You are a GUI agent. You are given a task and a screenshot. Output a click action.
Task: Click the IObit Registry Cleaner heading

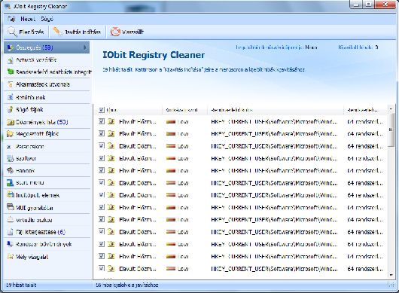pos(154,55)
